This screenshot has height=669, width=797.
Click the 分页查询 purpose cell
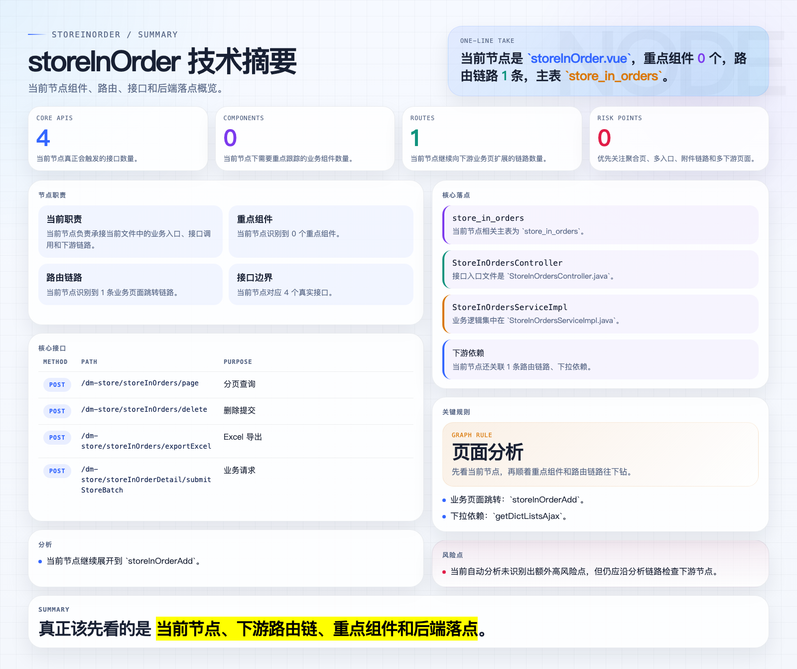(x=240, y=384)
